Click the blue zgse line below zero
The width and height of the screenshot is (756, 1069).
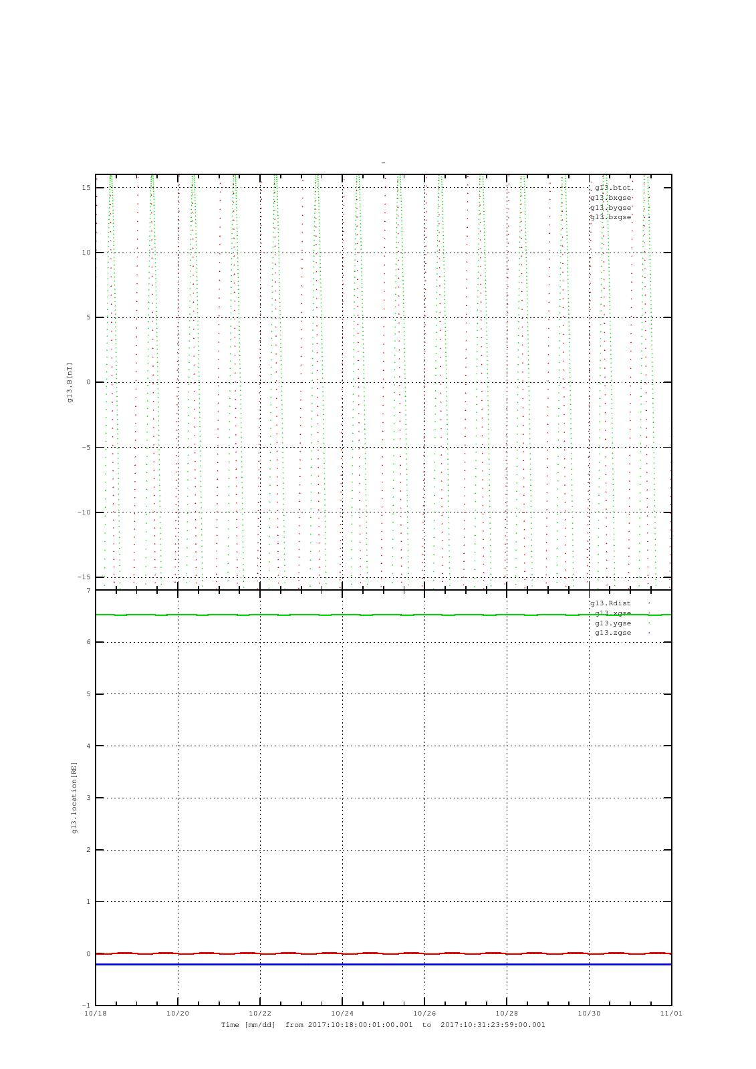(x=383, y=965)
